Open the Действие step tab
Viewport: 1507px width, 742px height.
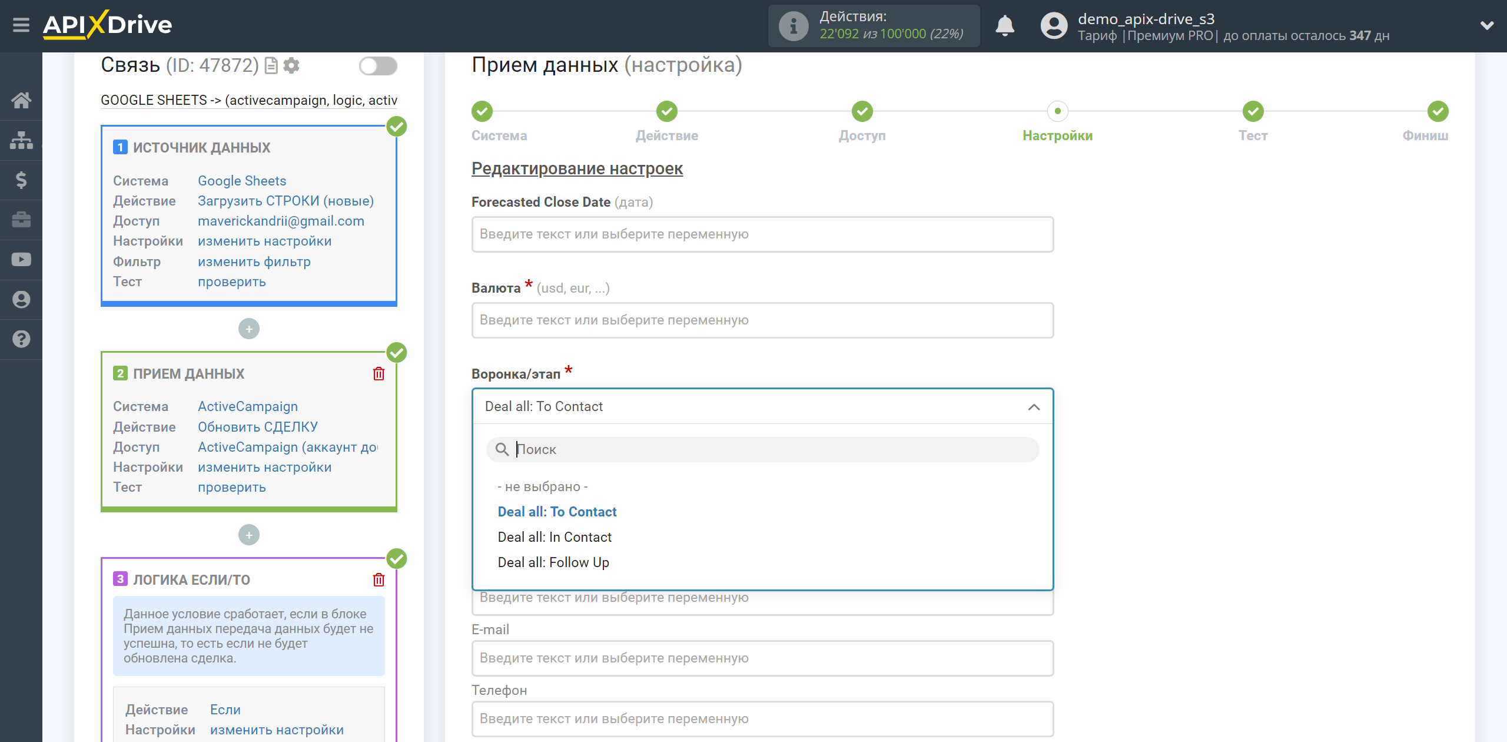[x=667, y=135]
